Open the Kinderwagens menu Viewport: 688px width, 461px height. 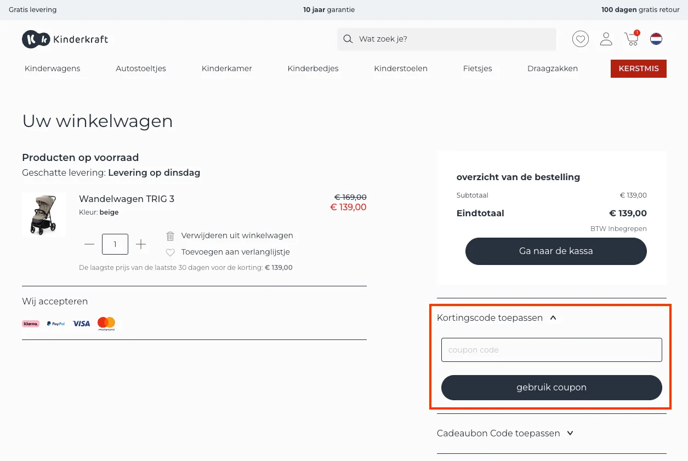click(52, 68)
